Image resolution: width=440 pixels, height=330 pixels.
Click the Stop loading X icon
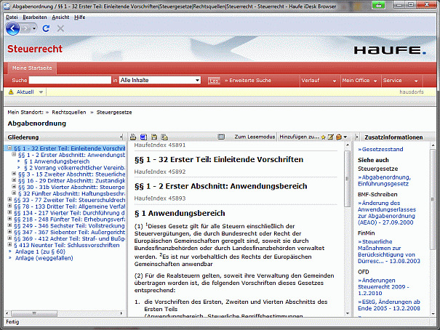tap(60, 28)
